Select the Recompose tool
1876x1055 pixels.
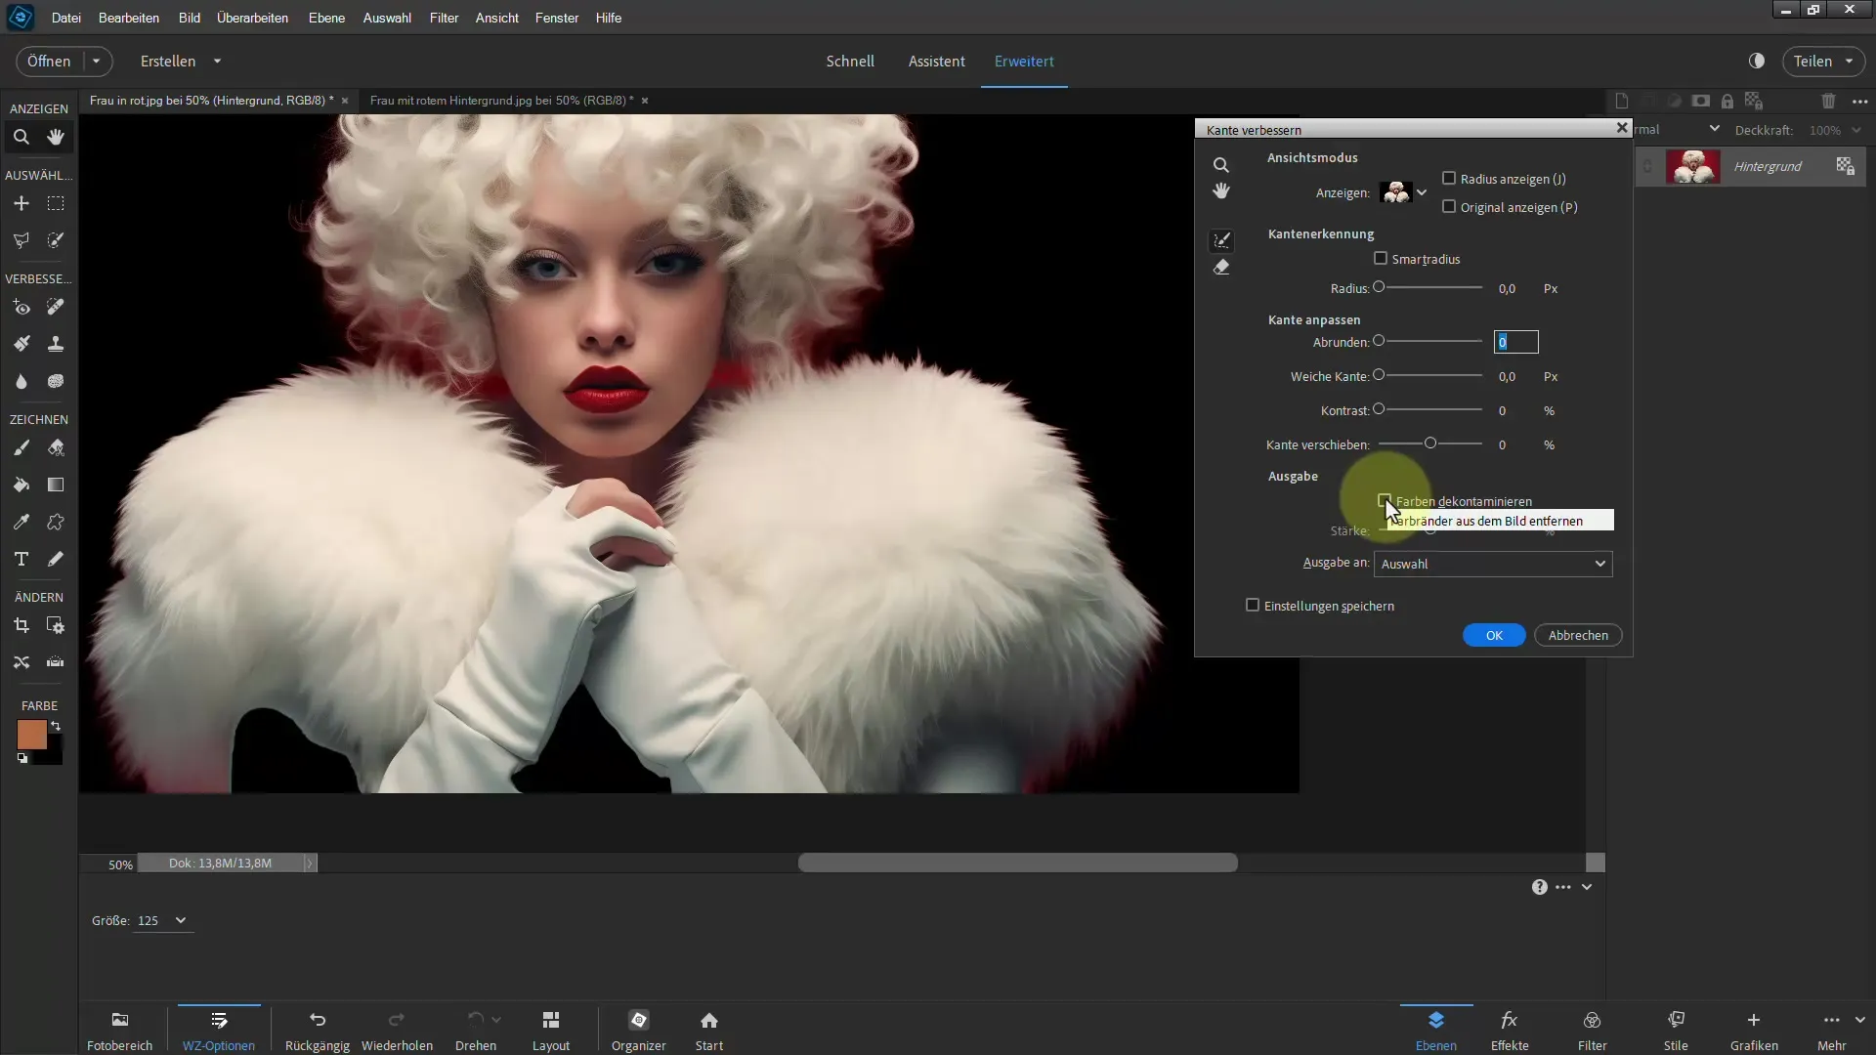tap(56, 626)
